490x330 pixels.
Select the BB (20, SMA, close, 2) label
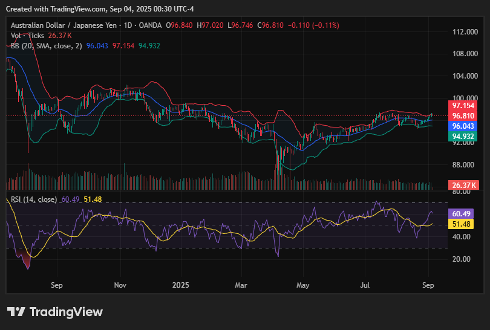click(46, 46)
